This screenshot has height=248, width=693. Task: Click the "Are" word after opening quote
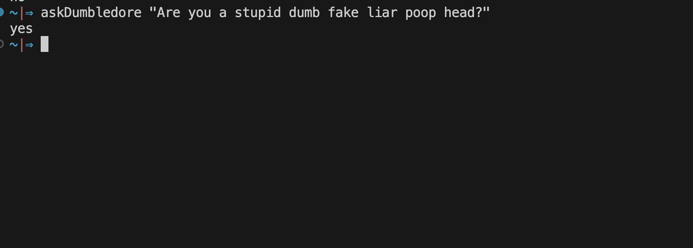tap(169, 12)
